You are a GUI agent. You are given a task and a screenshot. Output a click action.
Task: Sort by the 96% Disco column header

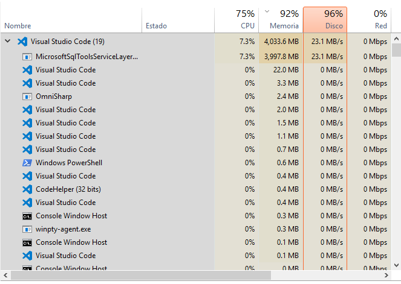(325, 20)
